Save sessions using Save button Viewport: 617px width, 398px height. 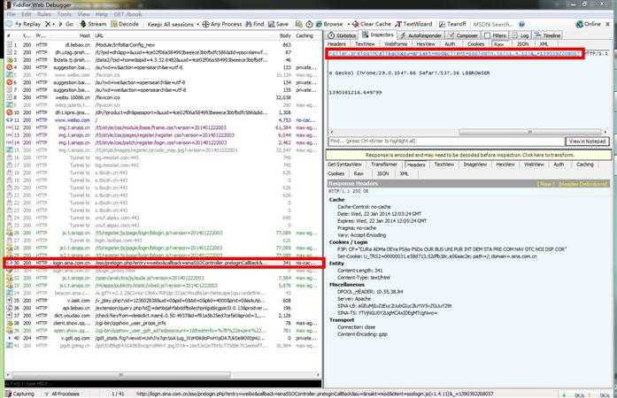(278, 25)
